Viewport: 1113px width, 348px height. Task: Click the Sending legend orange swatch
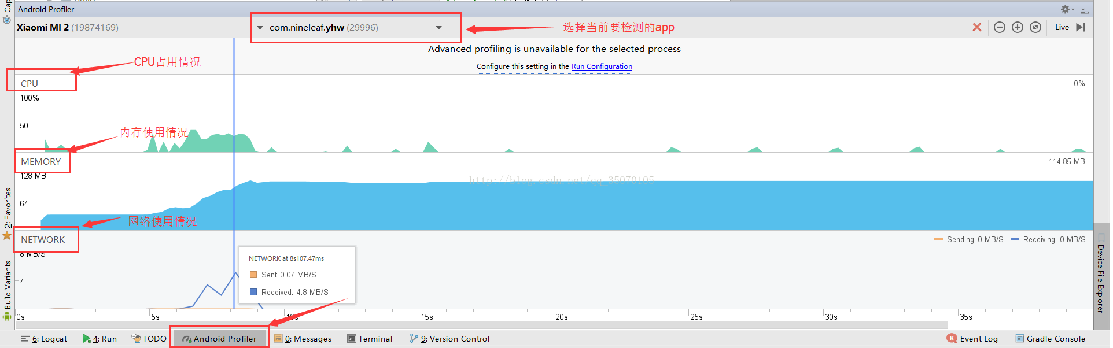(938, 239)
